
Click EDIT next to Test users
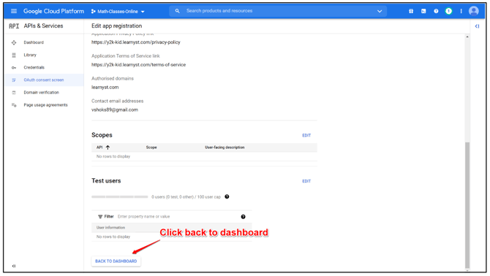[x=306, y=181]
